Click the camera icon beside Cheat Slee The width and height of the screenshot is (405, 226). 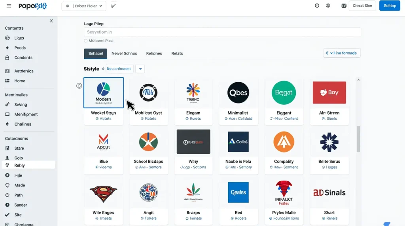coord(344,6)
